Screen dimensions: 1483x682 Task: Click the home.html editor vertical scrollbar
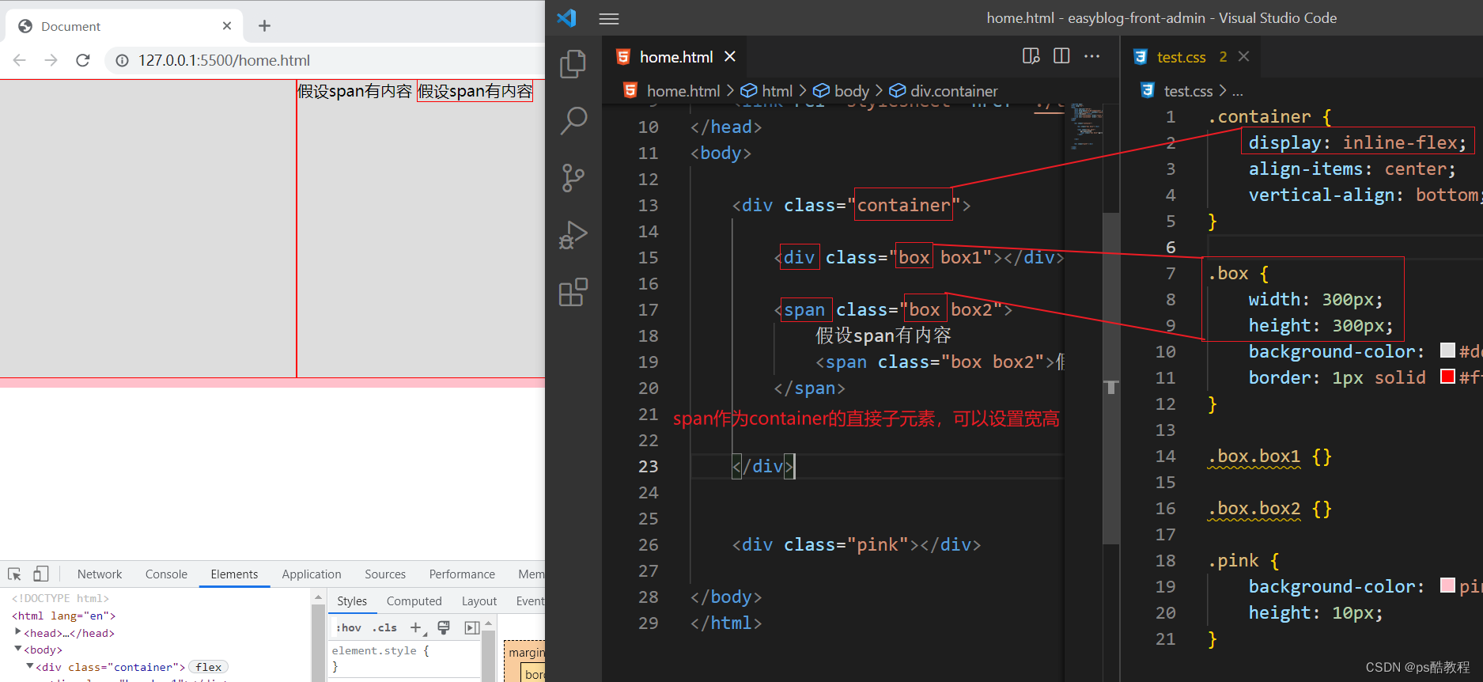pyautogui.click(x=1111, y=378)
